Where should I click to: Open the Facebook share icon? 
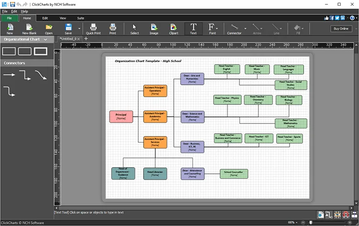point(332,18)
